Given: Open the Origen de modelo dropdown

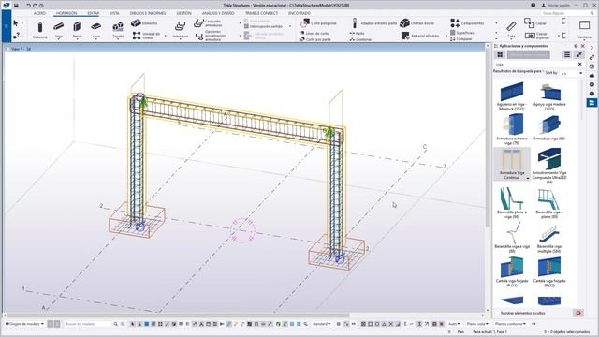Looking at the screenshot, I should [24, 324].
